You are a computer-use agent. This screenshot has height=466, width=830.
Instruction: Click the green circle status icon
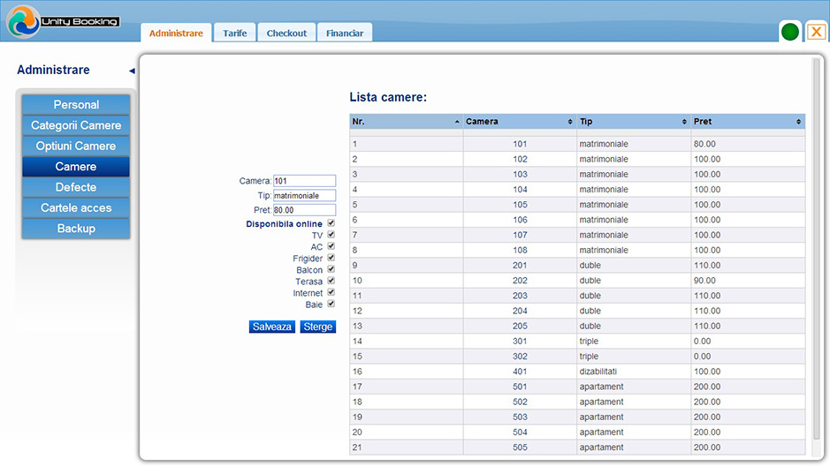[790, 32]
